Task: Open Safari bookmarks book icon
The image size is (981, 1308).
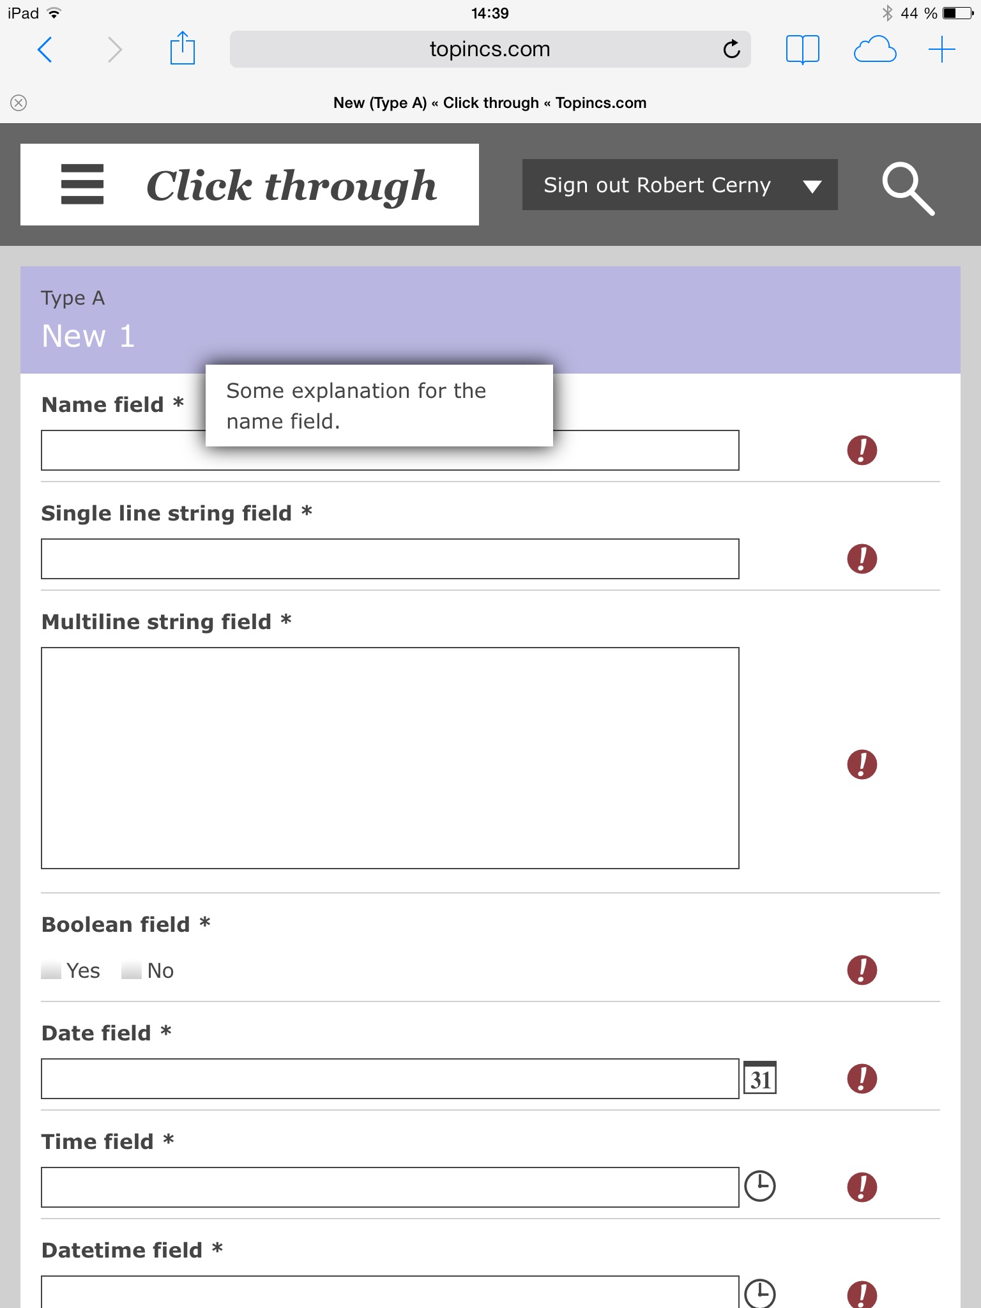Action: 802,49
